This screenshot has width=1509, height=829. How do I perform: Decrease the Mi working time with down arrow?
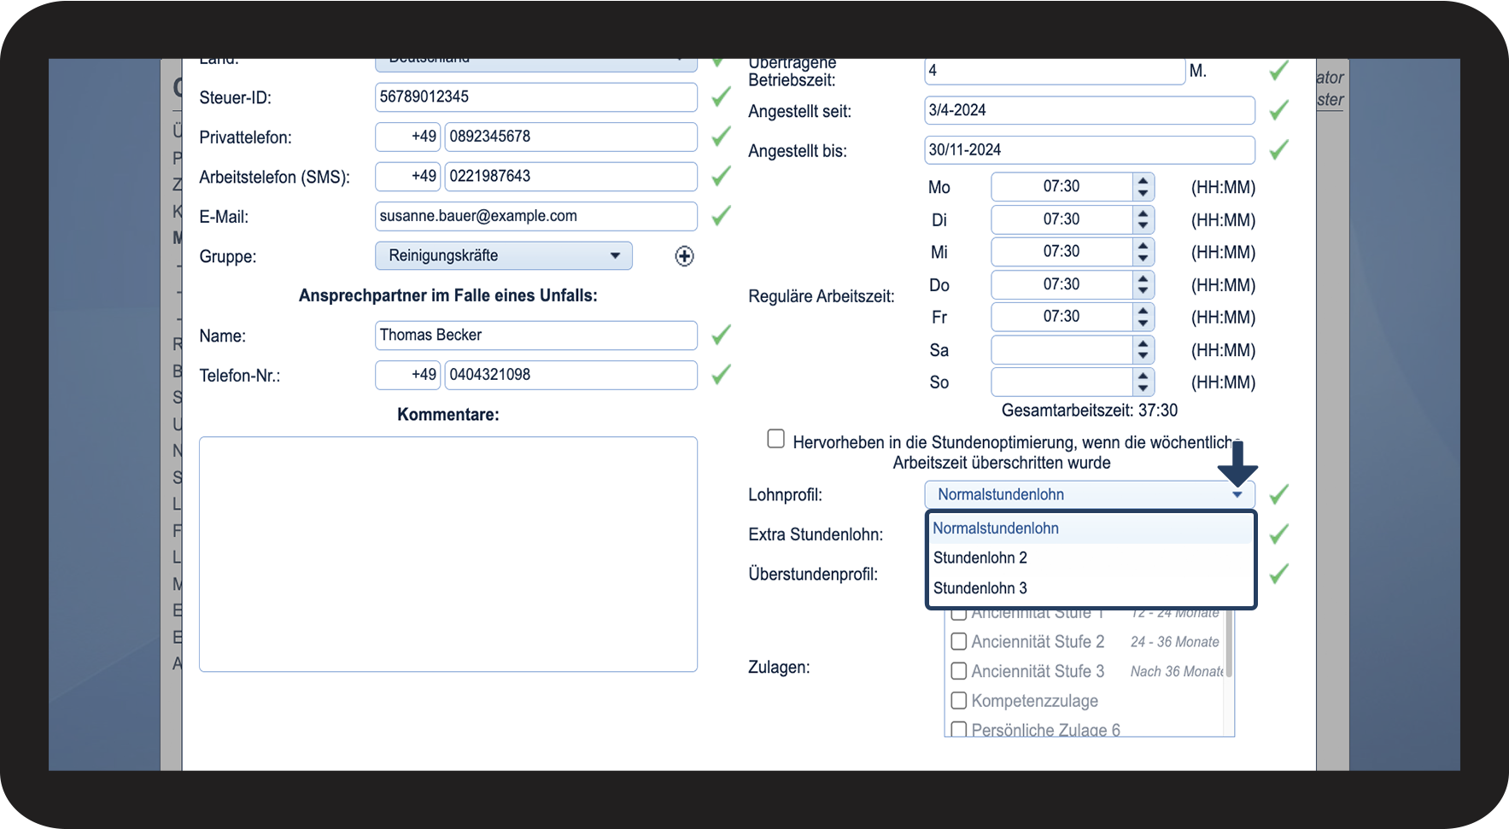[x=1143, y=259]
